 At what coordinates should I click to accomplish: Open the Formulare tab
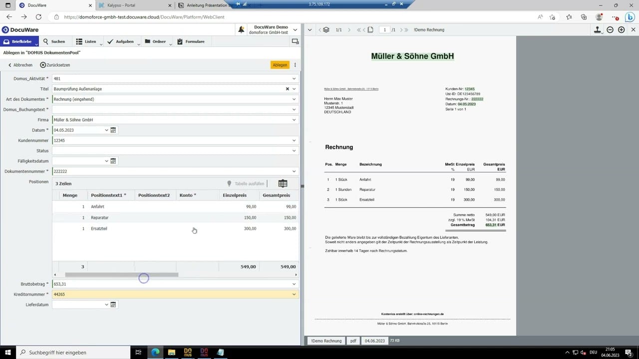[x=191, y=41]
